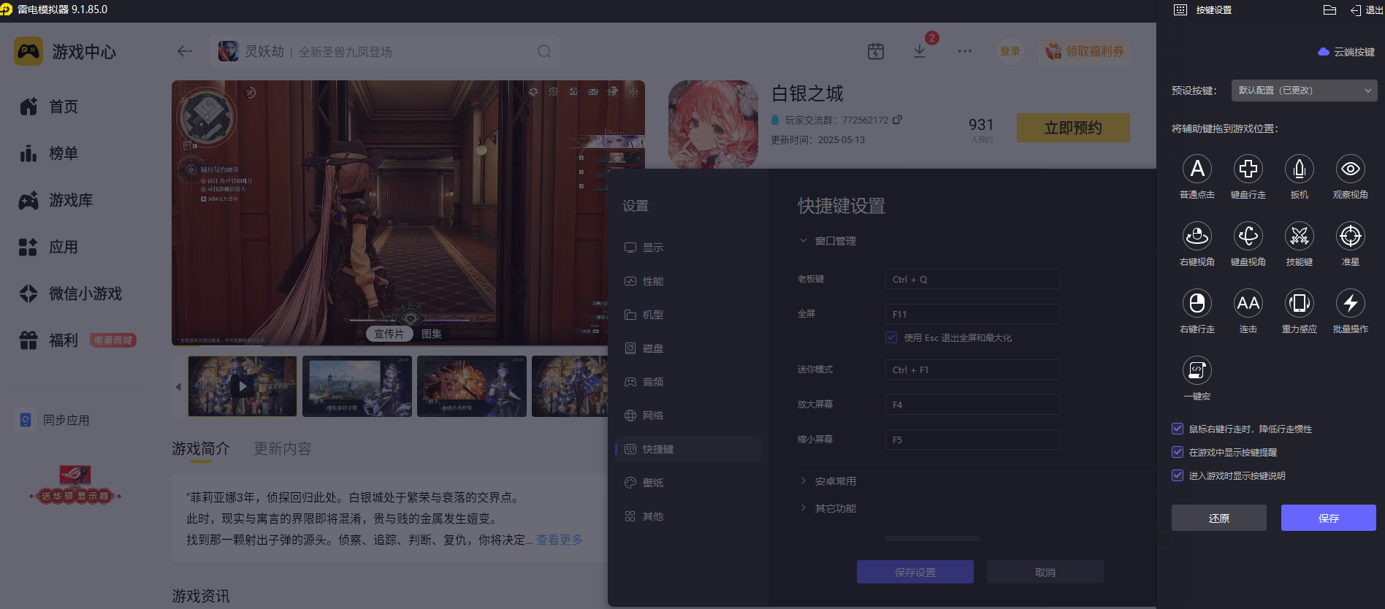Toggle 使用 Esc 退出全屏和最大化 checkbox

coord(891,337)
